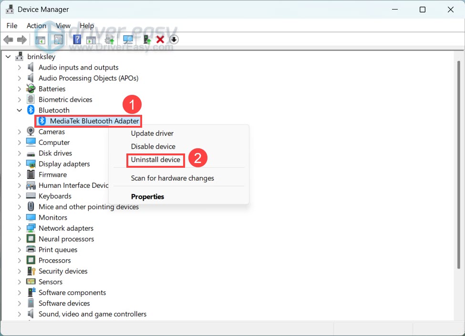Click the Security devices key icon
The width and height of the screenshot is (465, 336).
click(x=31, y=271)
